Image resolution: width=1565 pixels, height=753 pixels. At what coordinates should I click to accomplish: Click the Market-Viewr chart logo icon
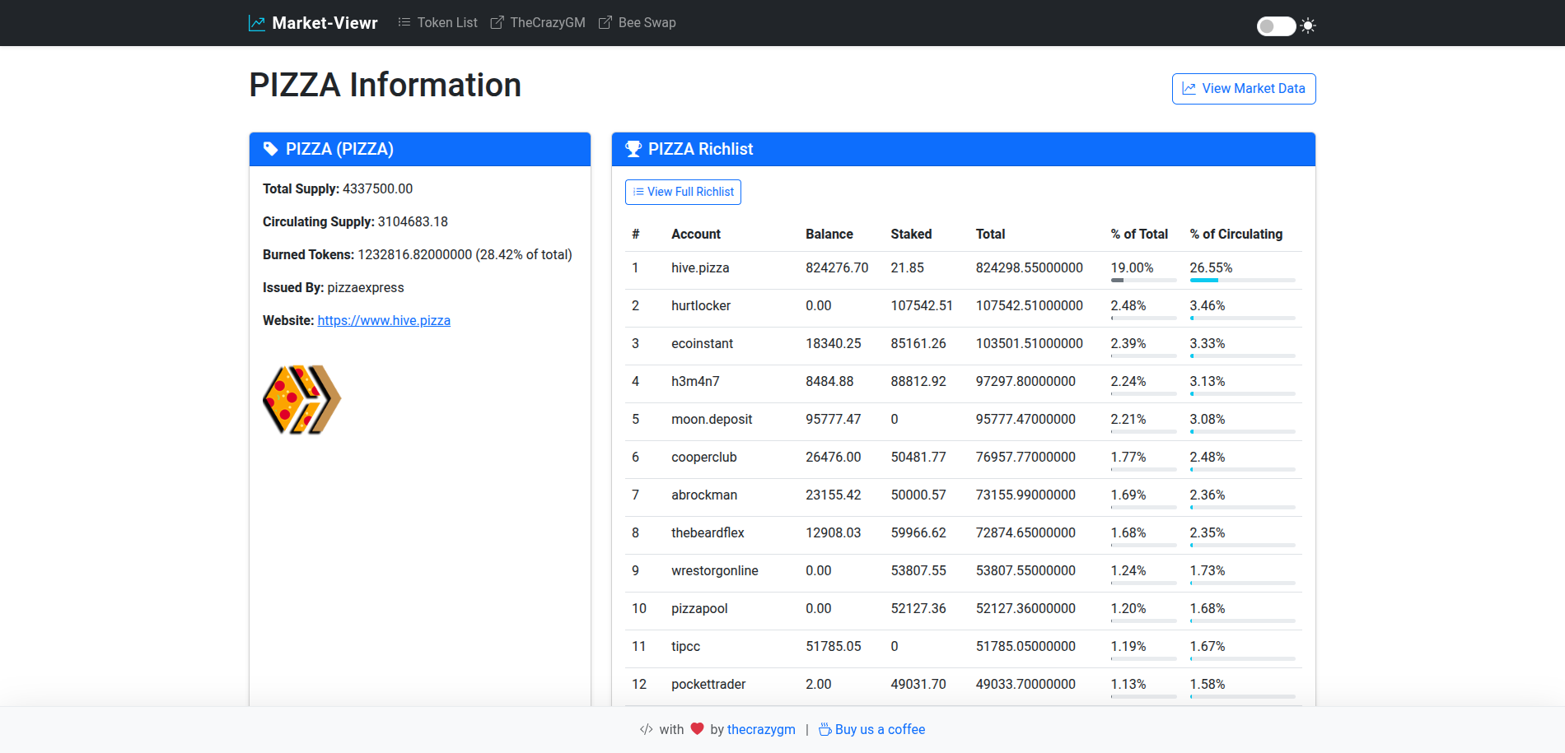257,23
